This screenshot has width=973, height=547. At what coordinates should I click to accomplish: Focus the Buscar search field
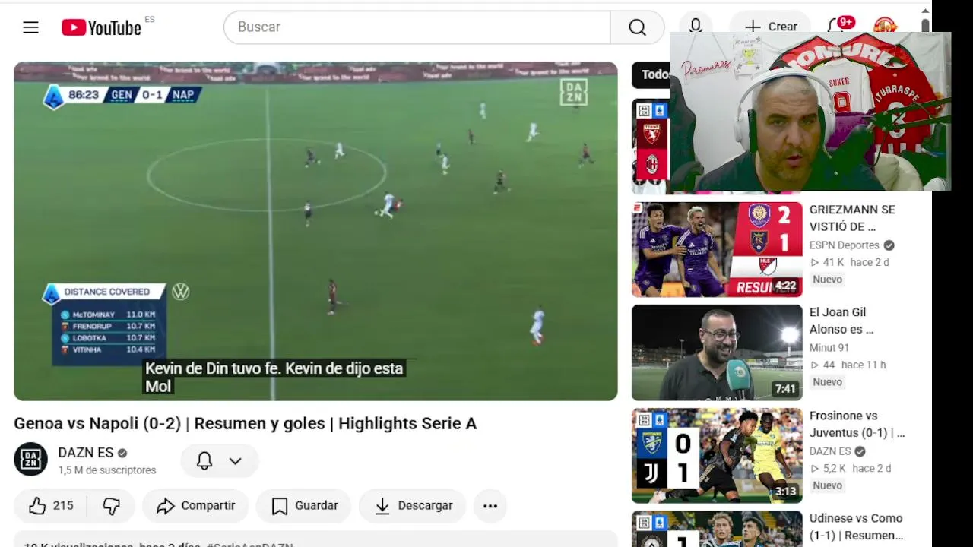(417, 27)
